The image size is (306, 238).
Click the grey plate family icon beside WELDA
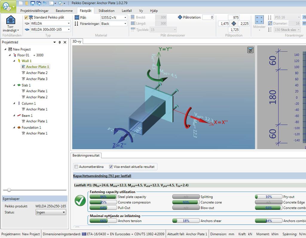pyautogui.click(x=27, y=23)
